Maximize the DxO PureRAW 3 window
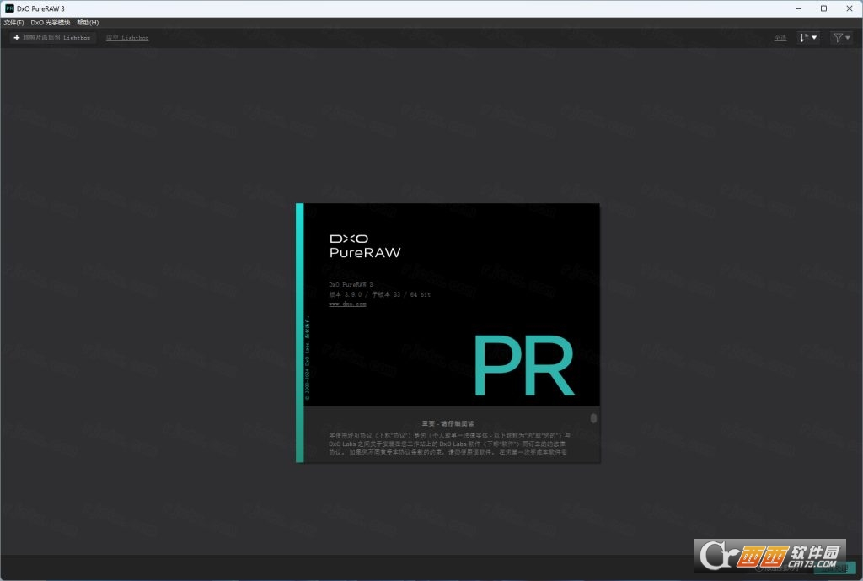The image size is (863, 581). tap(824, 8)
